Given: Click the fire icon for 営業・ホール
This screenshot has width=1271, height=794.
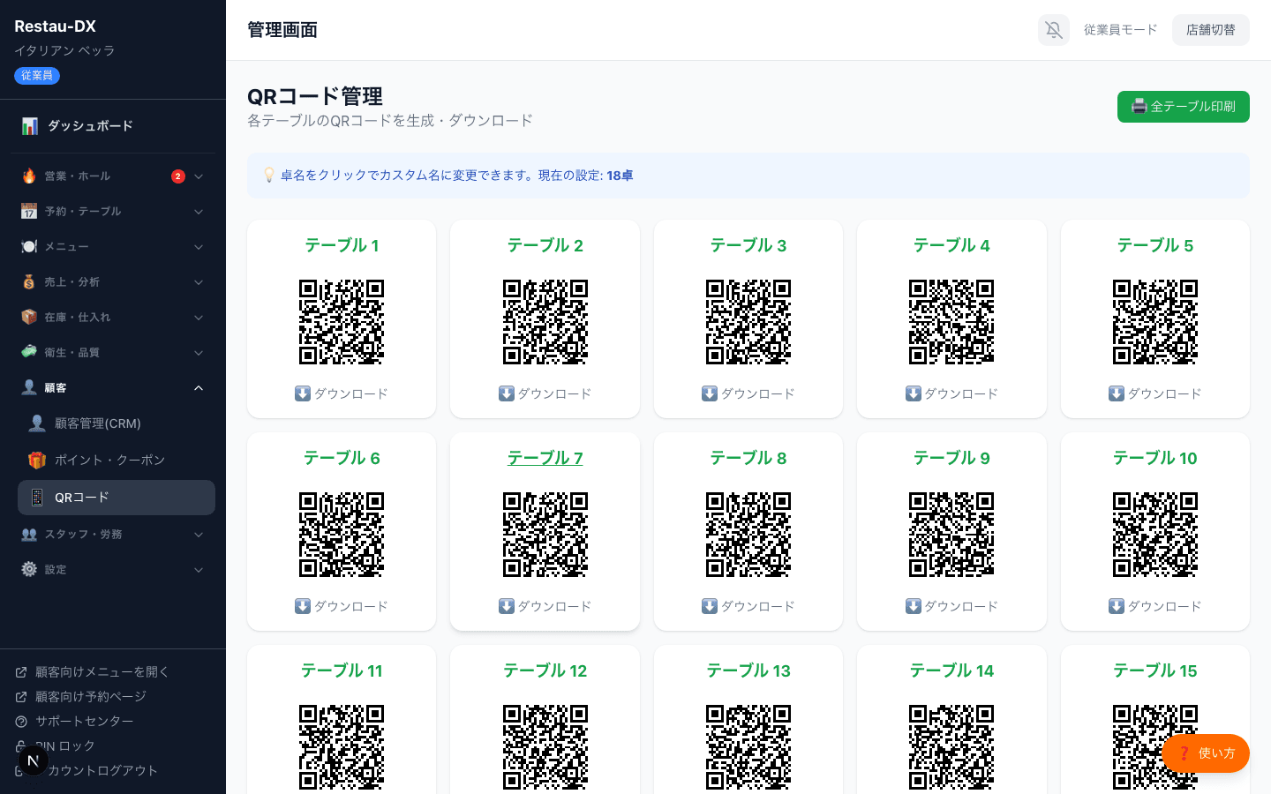Looking at the screenshot, I should [29, 176].
